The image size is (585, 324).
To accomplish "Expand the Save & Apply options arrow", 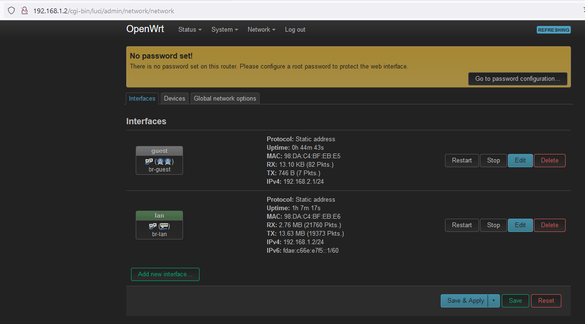I will tap(494, 300).
